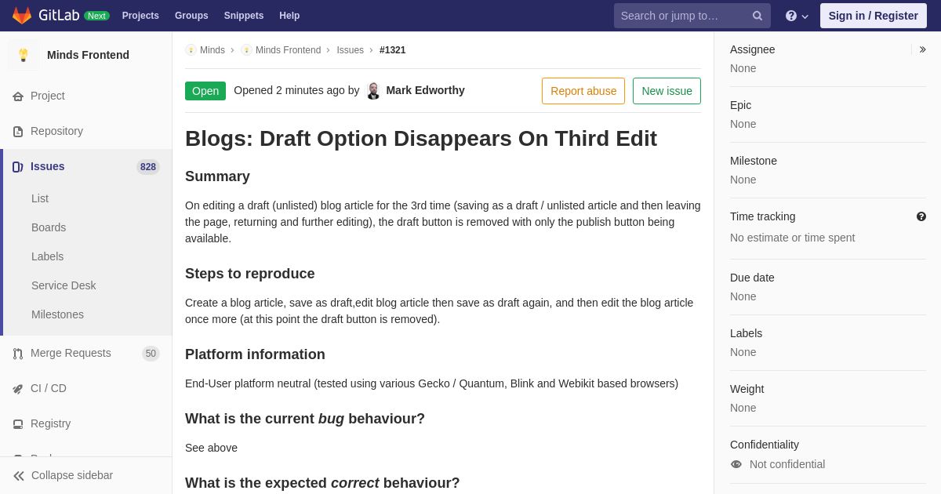The width and height of the screenshot is (941, 494).
Task: Click the Confidentiality label
Action: pos(765,445)
